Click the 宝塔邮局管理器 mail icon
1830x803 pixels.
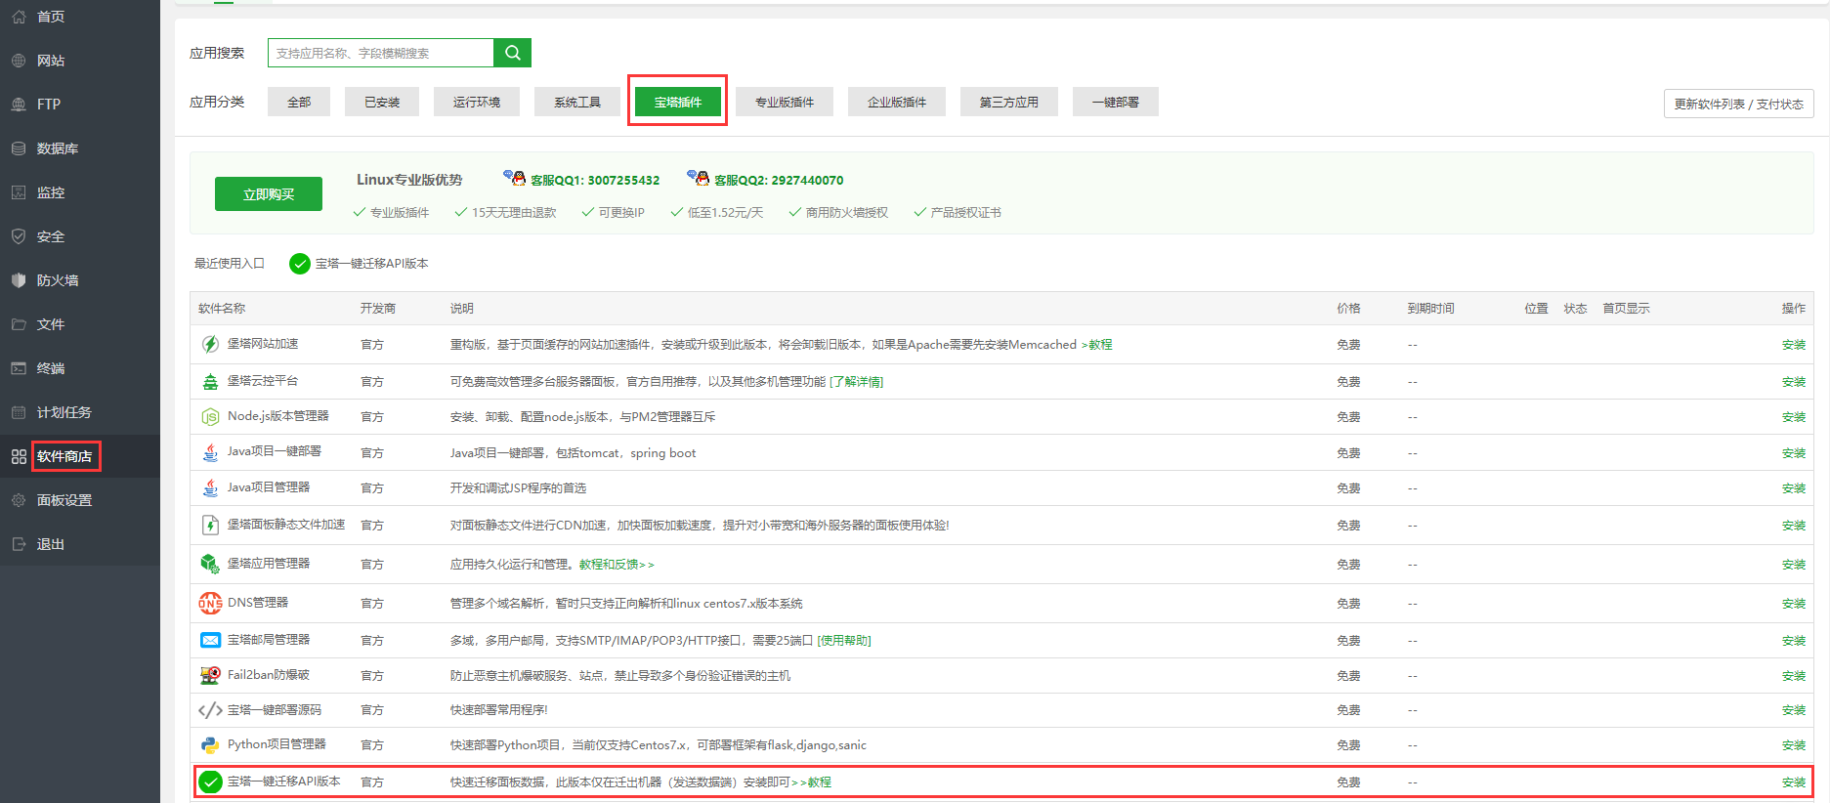coord(210,641)
